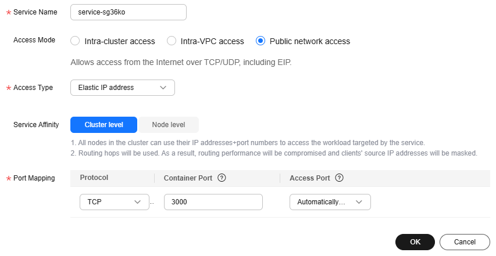Click the Port Mapping label
The image size is (496, 256).
tap(34, 178)
